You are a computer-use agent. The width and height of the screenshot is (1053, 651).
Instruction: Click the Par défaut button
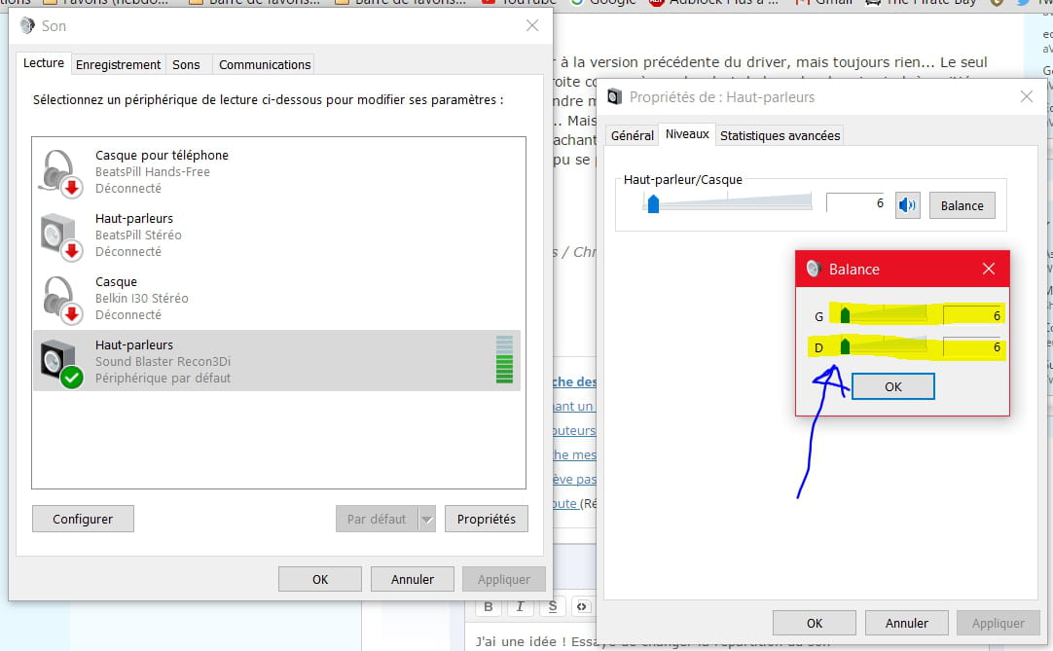coord(377,519)
